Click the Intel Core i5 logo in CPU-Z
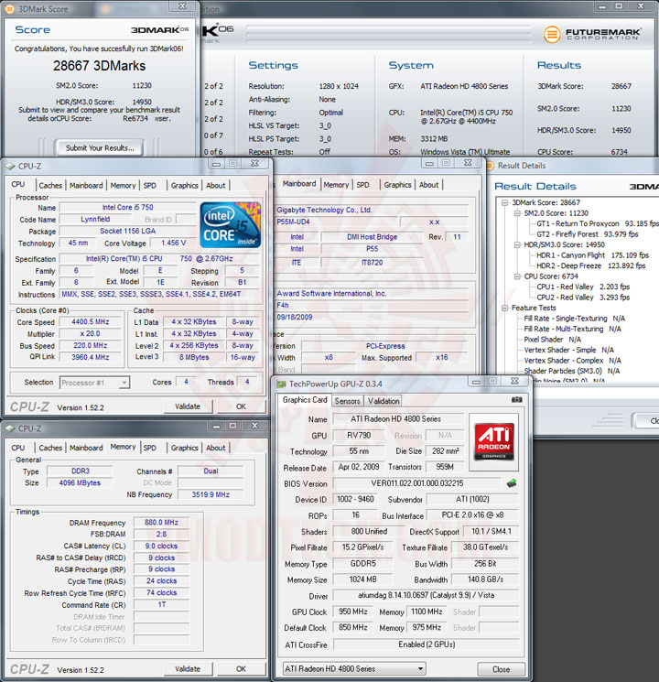This screenshot has width=659, height=682. click(x=231, y=225)
